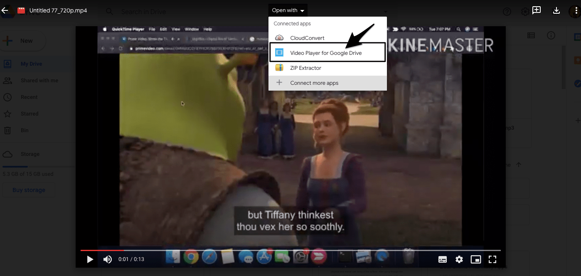This screenshot has width=581, height=276.
Task: Expand the search options dropdown arrow
Action: [385, 12]
